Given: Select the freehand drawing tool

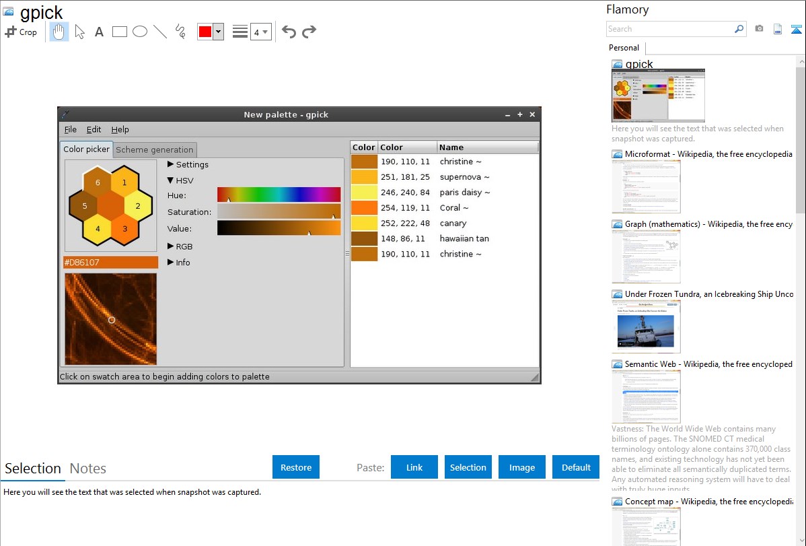Looking at the screenshot, I should [x=180, y=32].
